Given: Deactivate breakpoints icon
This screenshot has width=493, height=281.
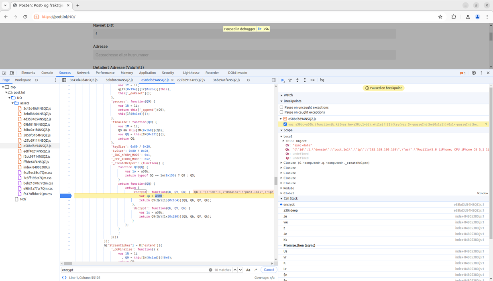Looking at the screenshot, I should 322,80.
